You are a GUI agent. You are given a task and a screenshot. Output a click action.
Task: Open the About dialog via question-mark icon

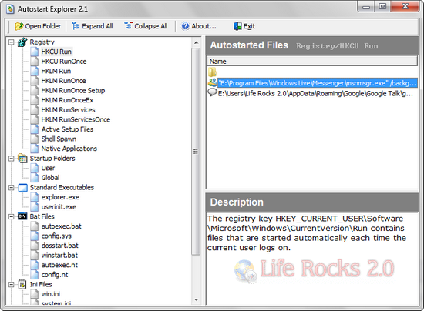[186, 26]
